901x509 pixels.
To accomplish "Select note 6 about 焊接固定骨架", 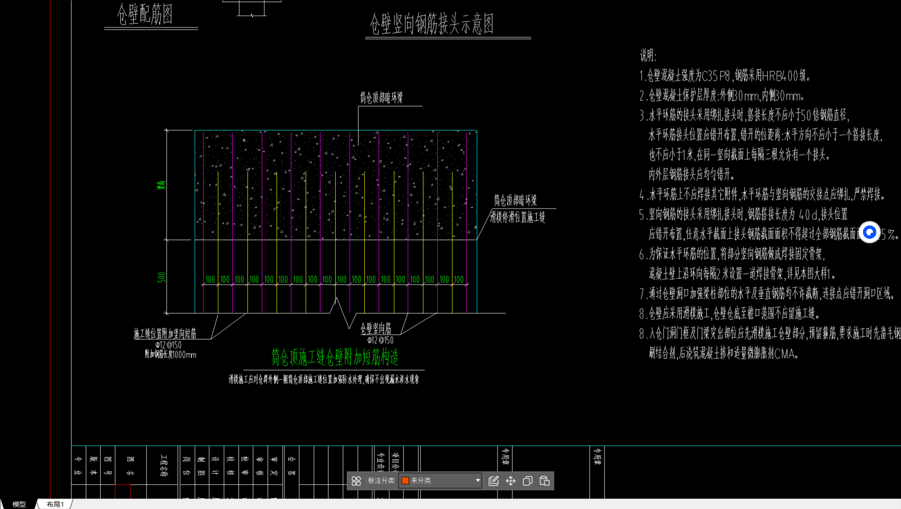I will tap(732, 254).
